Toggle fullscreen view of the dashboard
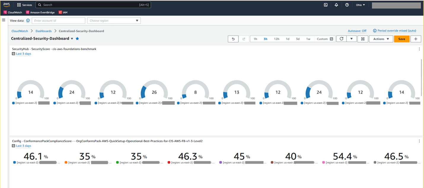This screenshot has width=424, height=188. (363, 39)
